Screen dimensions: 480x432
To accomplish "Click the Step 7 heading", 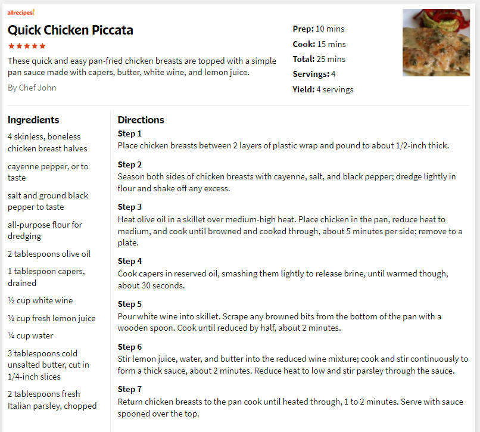I will [x=129, y=389].
